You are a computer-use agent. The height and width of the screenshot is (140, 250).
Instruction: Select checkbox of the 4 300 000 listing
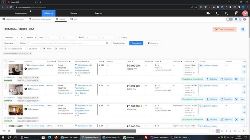pos(5,86)
